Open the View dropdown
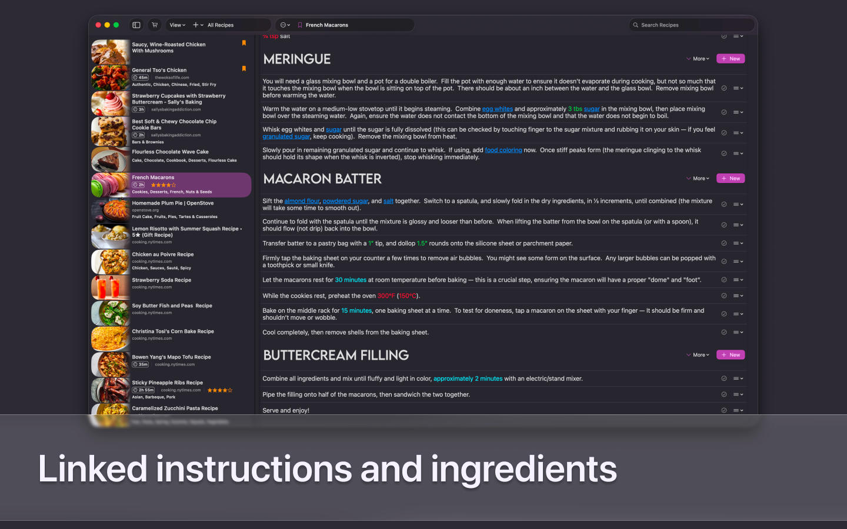Image resolution: width=847 pixels, height=529 pixels. coord(178,25)
